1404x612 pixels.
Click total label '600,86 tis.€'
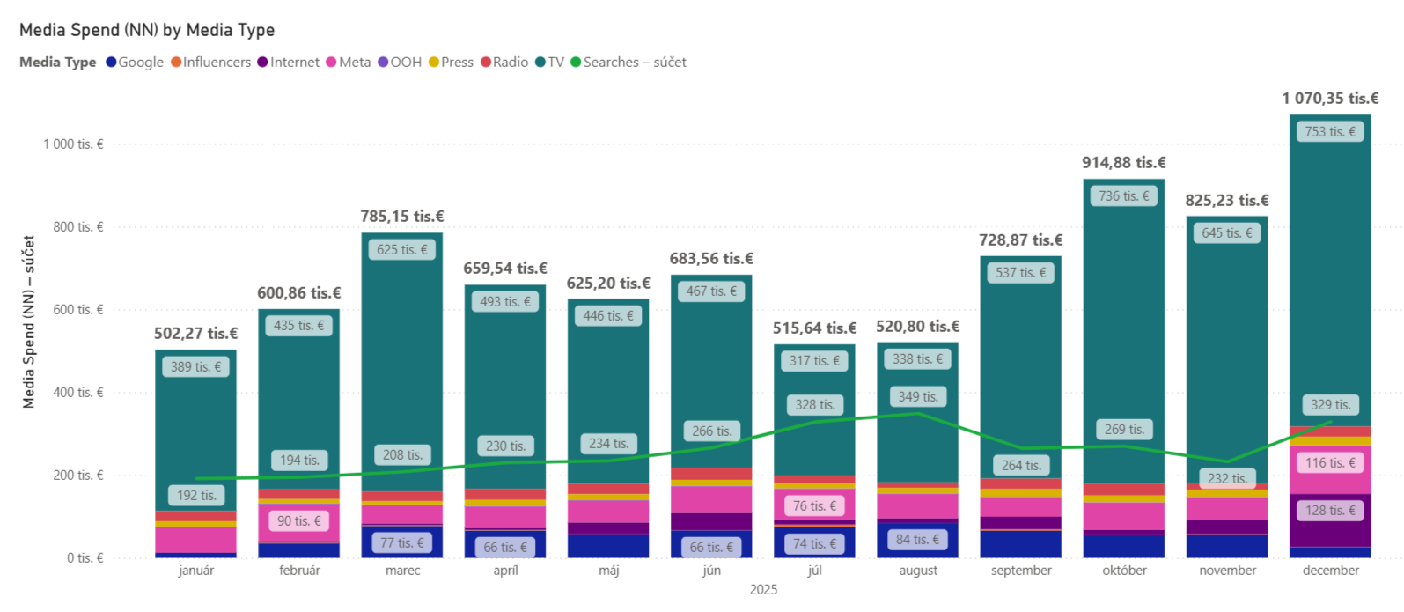coord(299,293)
